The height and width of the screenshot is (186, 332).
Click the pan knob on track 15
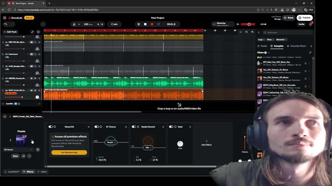click(x=37, y=97)
